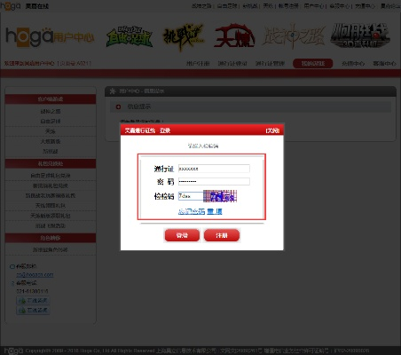The width and height of the screenshot is (401, 355).
Task: Click the red 注册 register button
Action: [x=222, y=235]
